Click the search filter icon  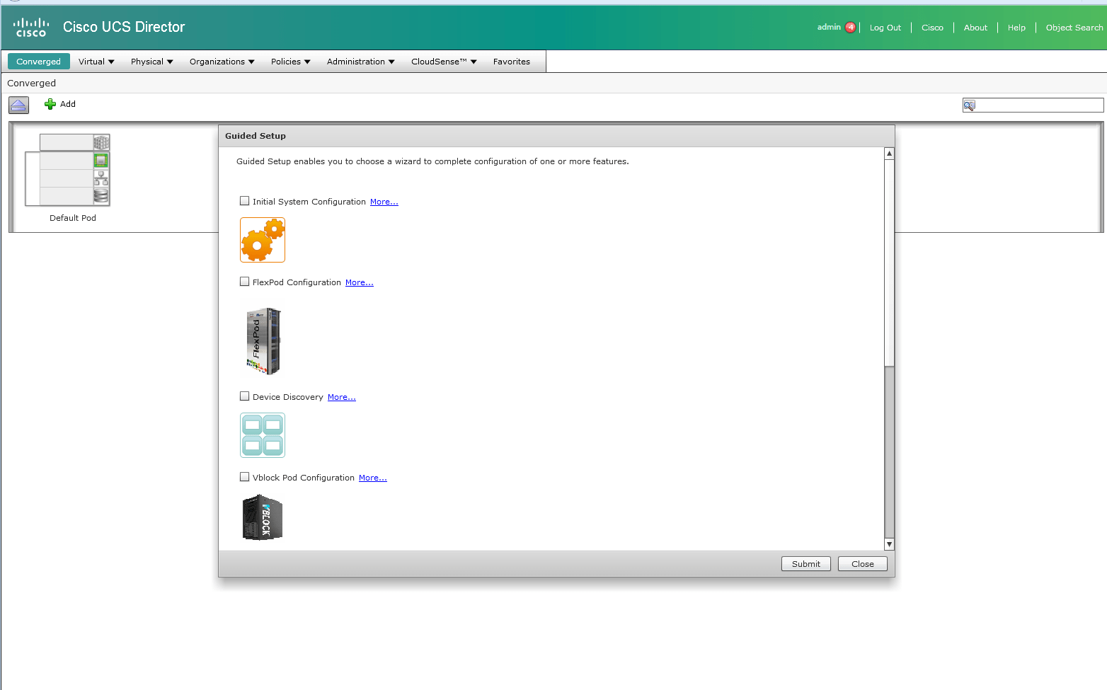coord(969,105)
